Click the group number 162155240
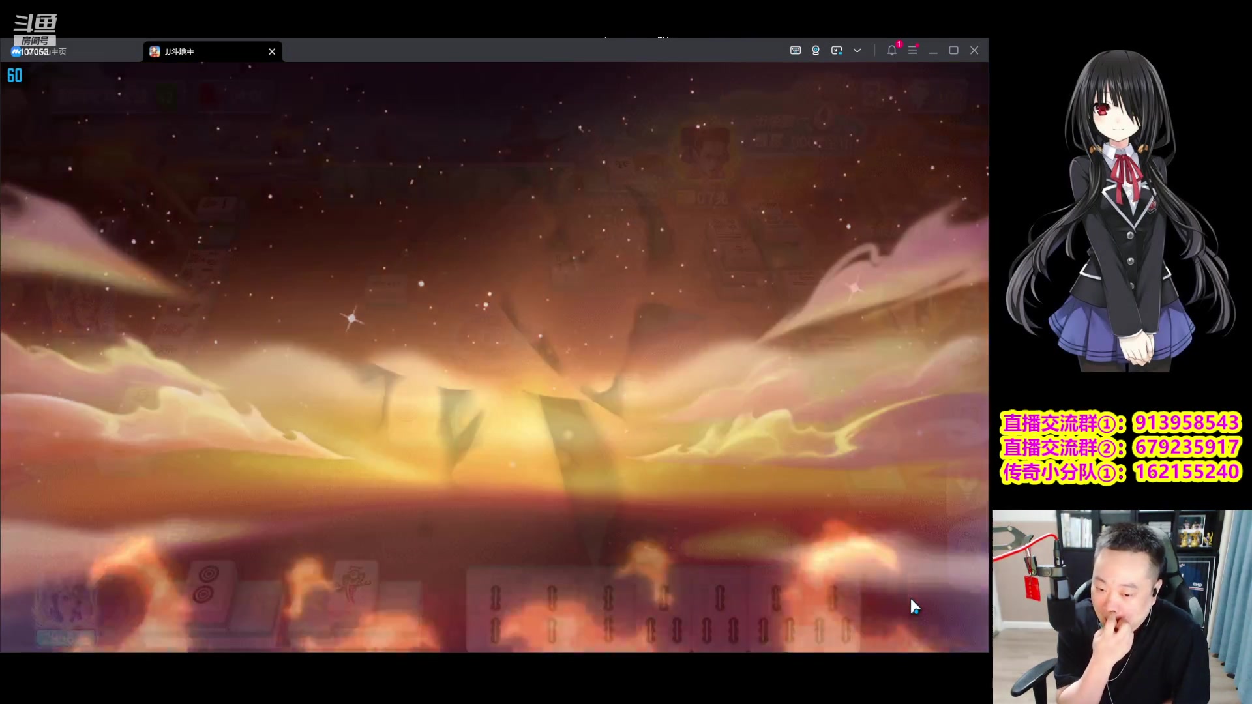Screen dimensions: 1252x704 [x=1186, y=471]
